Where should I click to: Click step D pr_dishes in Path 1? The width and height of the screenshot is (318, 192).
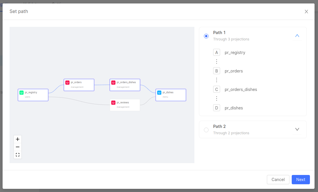[x=234, y=108]
